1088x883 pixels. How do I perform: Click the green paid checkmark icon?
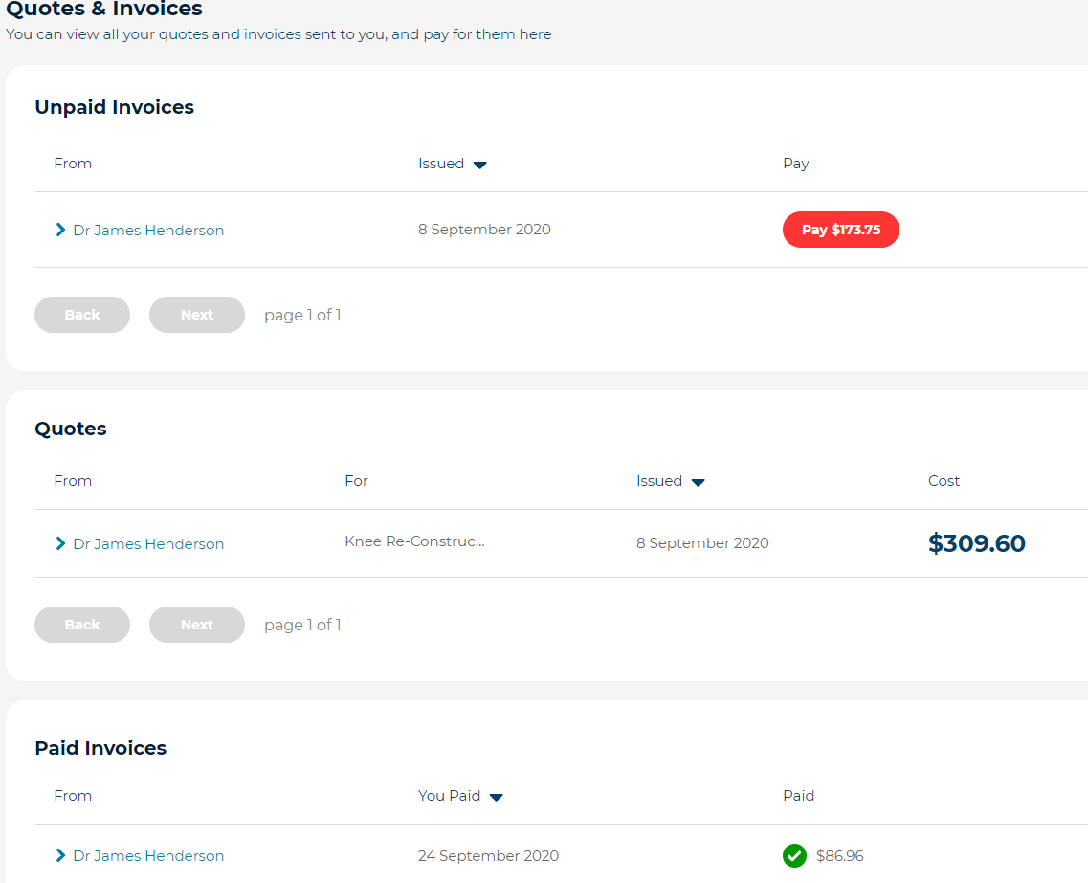pyautogui.click(x=794, y=855)
